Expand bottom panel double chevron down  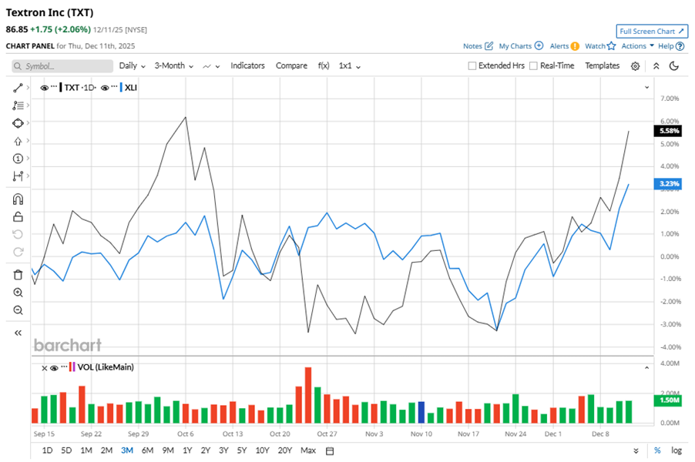coord(636,450)
